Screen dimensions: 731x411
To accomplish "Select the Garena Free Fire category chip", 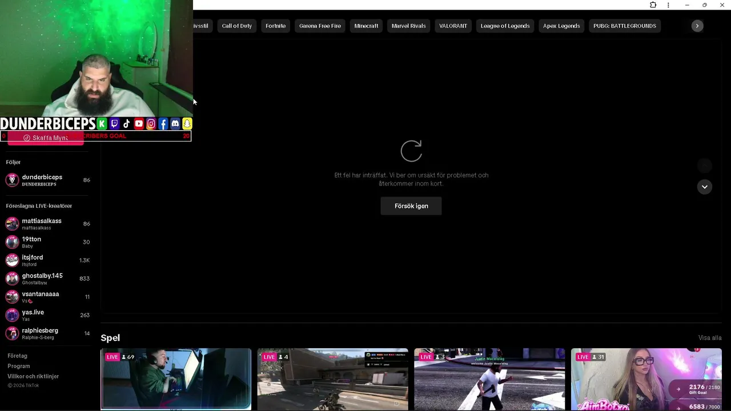I will click(320, 26).
